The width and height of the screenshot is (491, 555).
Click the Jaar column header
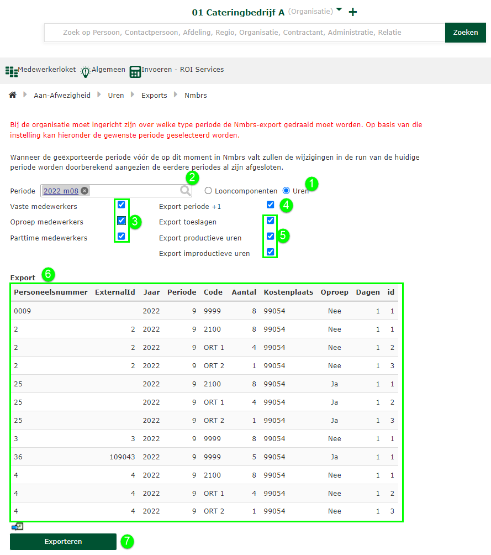(151, 292)
